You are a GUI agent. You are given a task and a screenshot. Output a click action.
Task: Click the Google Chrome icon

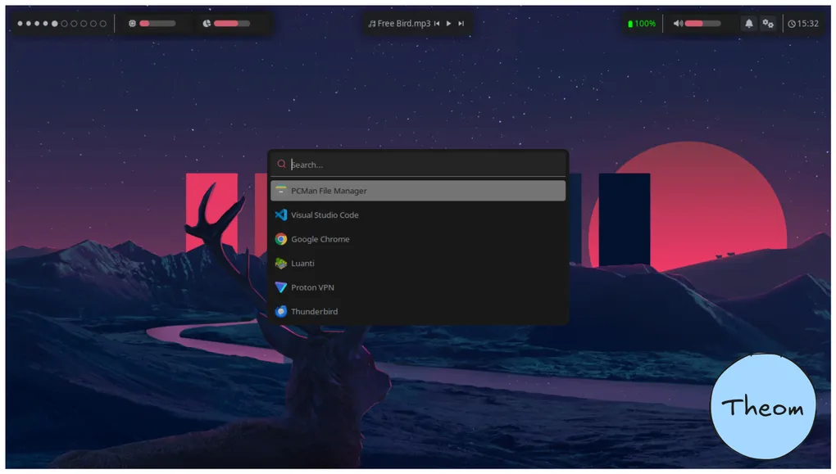click(281, 239)
